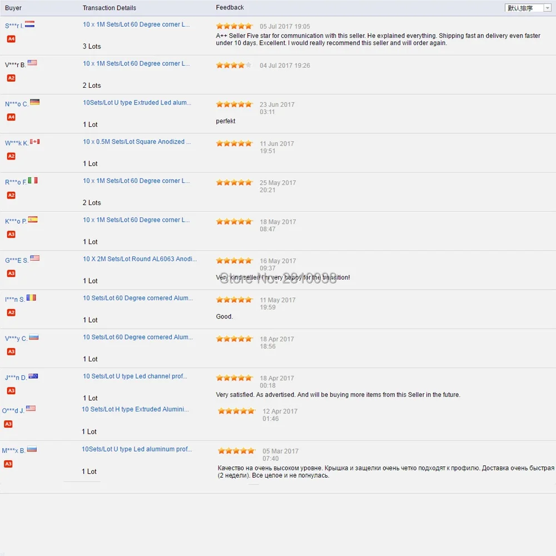This screenshot has height=556, width=556.
Task: Open '10Sets/Lot U type Extruded Led alum...' link
Action: point(137,102)
